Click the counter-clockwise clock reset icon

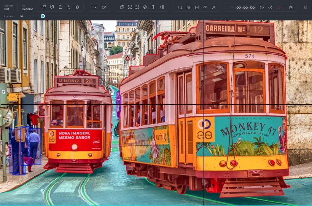click(262, 7)
